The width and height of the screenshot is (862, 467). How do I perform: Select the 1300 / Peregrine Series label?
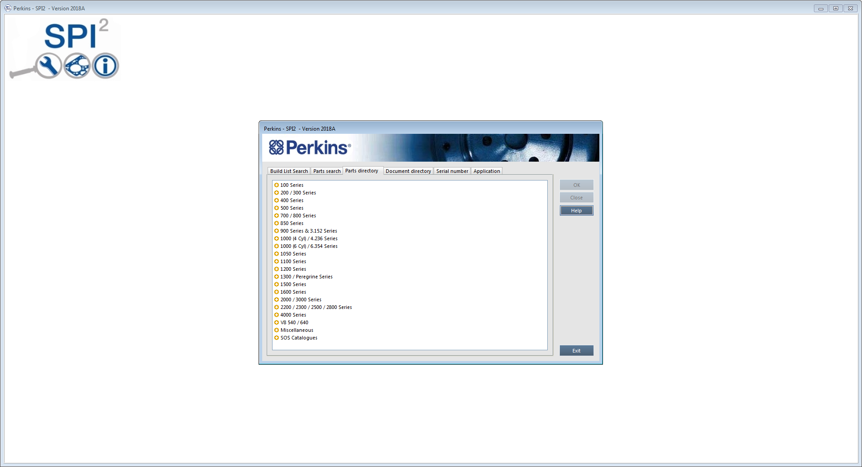307,277
